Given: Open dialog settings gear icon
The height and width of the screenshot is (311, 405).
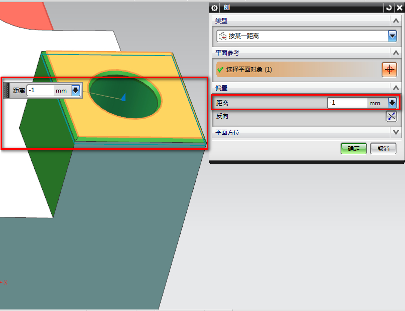Looking at the screenshot, I should pos(215,8).
